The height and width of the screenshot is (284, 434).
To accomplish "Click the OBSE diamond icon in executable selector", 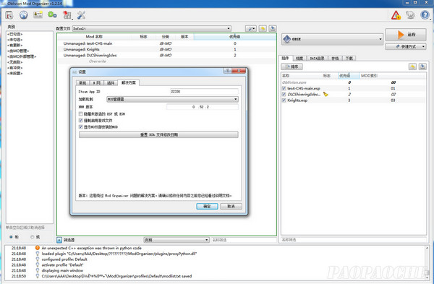I will click(x=287, y=39).
